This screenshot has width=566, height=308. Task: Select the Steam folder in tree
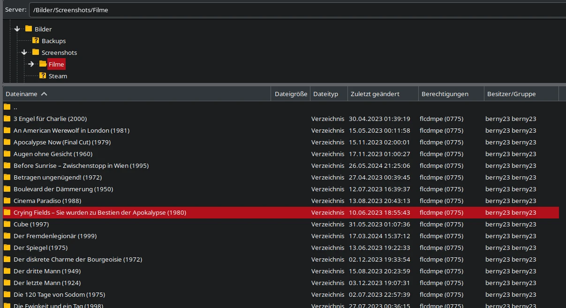[x=58, y=76]
